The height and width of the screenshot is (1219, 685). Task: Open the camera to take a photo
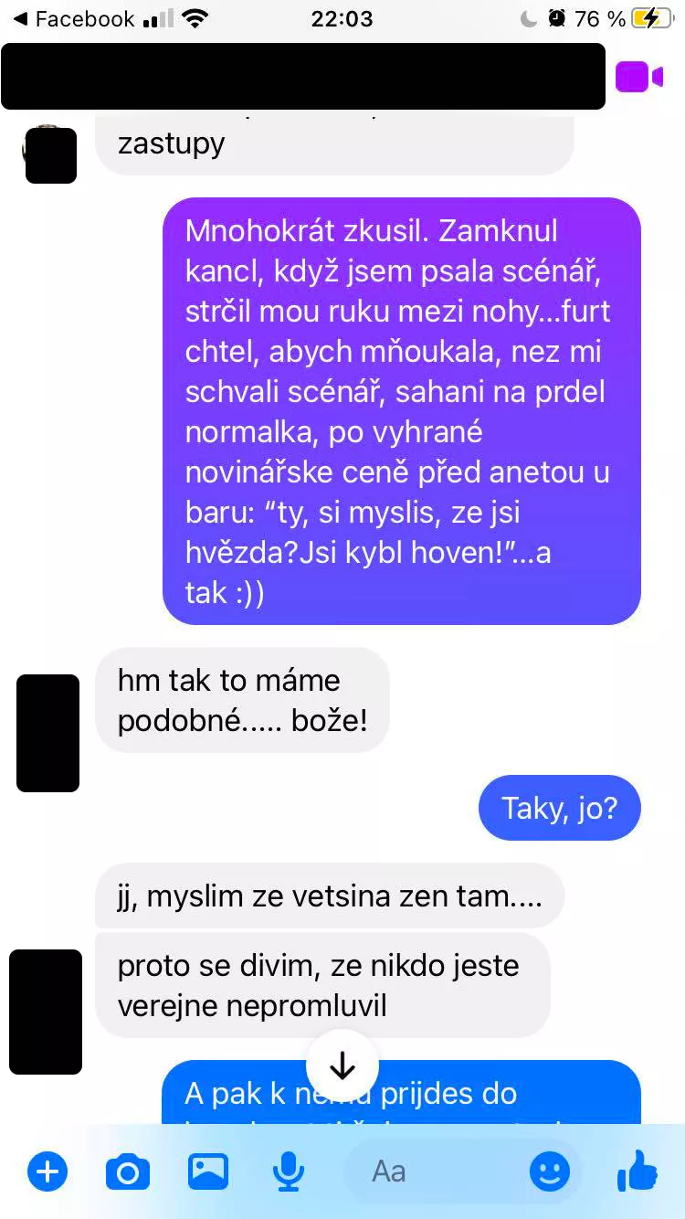click(x=128, y=1171)
